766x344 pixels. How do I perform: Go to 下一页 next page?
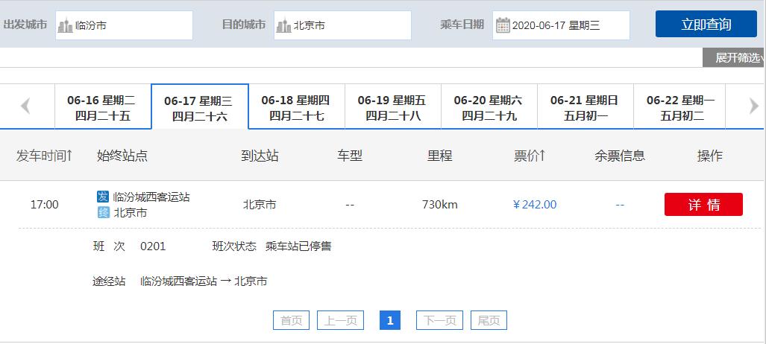point(439,320)
